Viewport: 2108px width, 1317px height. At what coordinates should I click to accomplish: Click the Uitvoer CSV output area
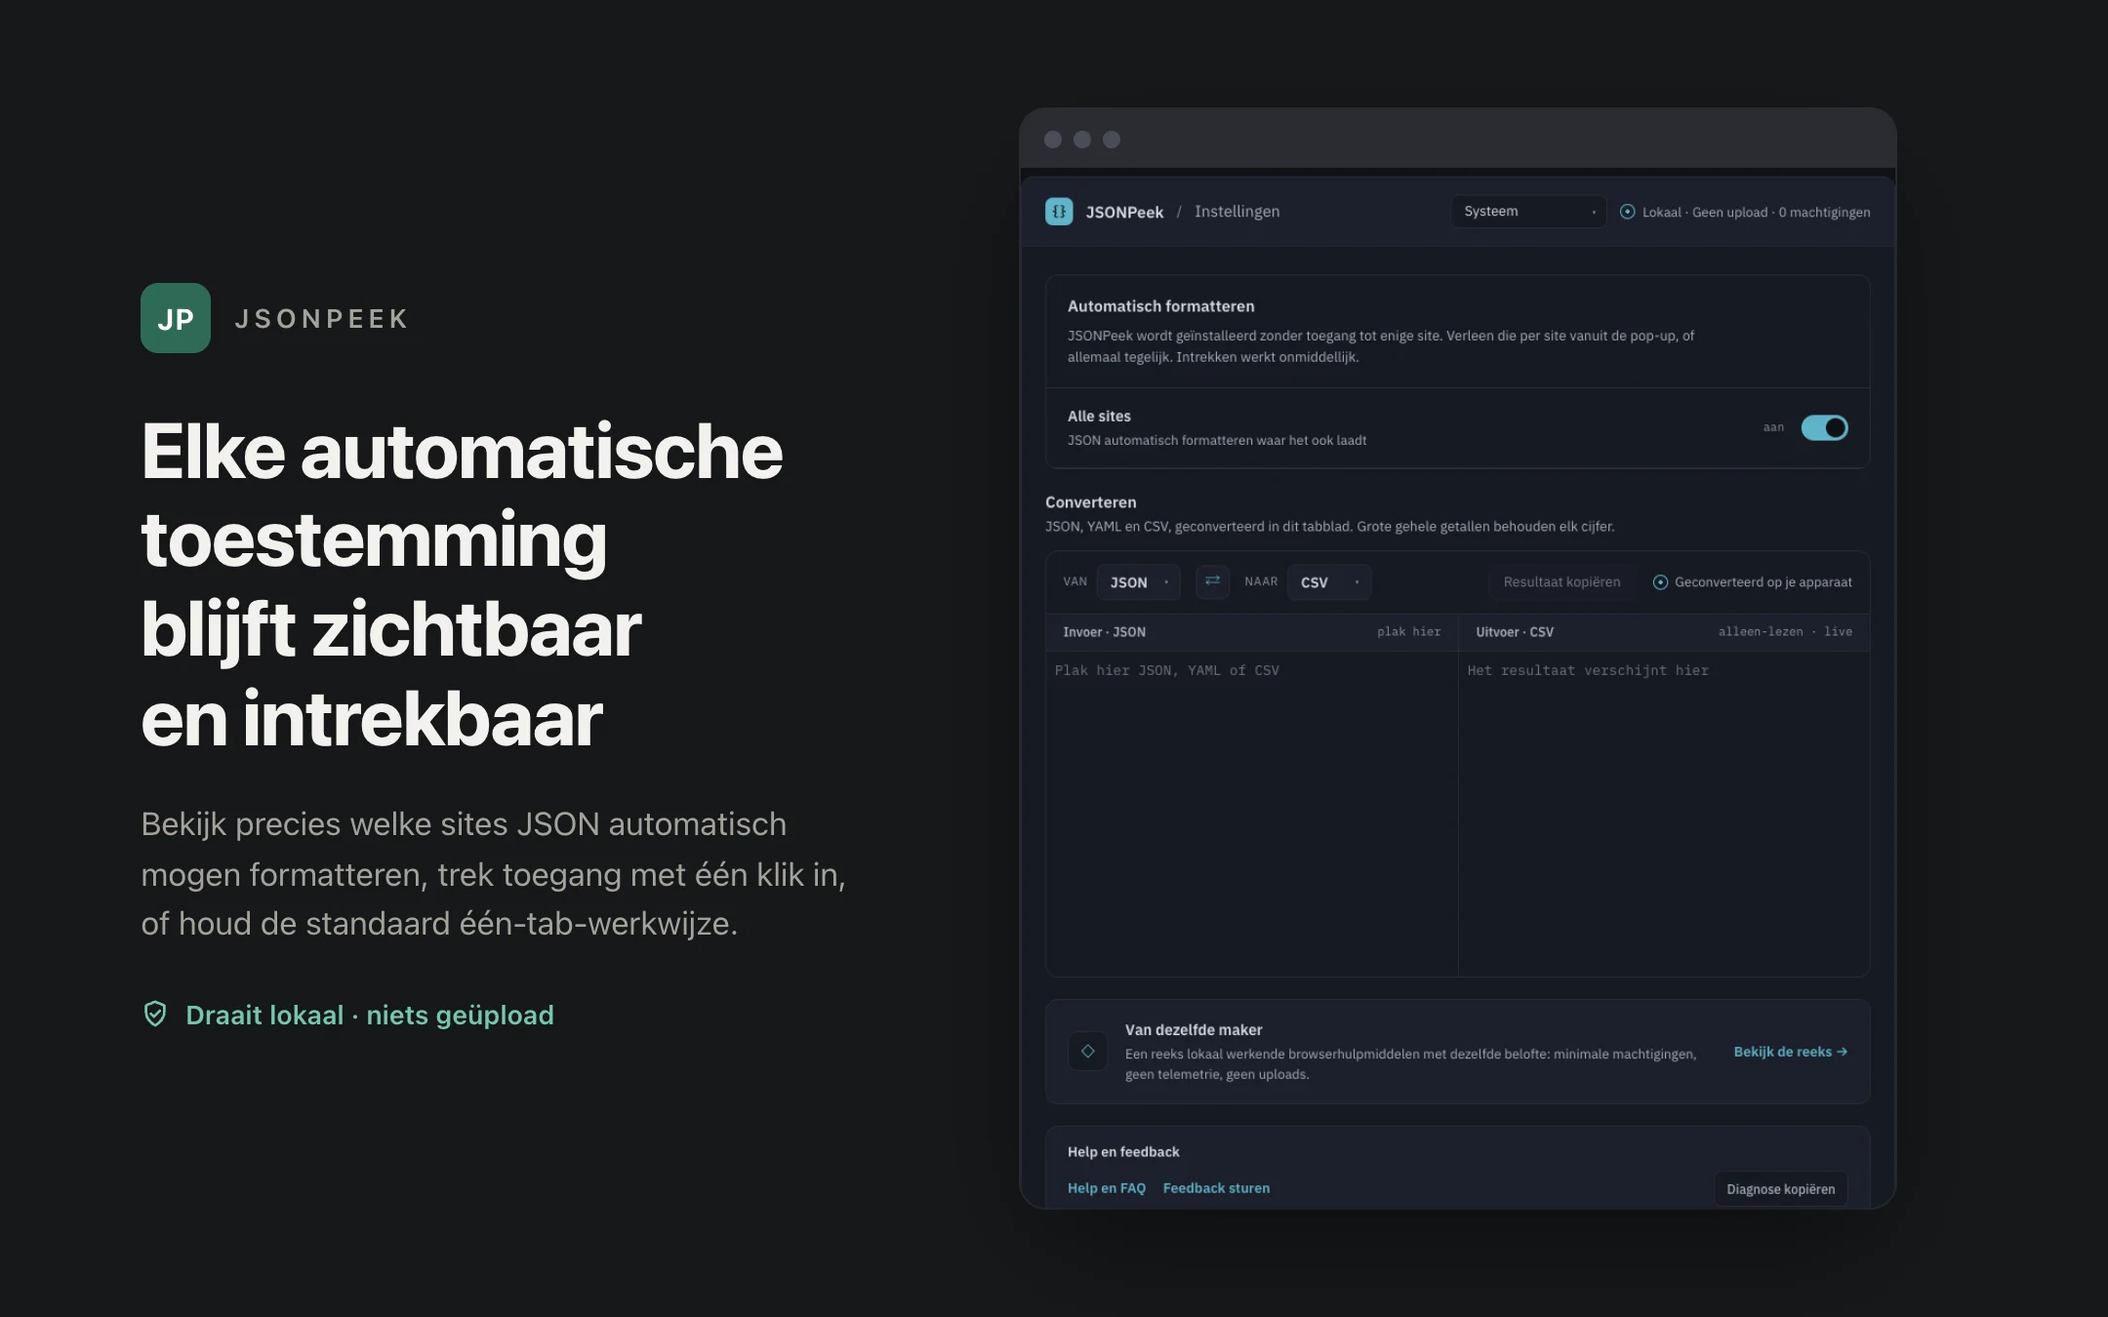[1664, 813]
